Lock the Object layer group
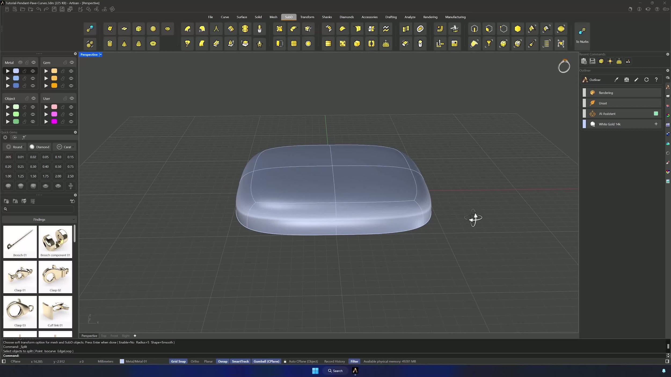 coord(27,98)
